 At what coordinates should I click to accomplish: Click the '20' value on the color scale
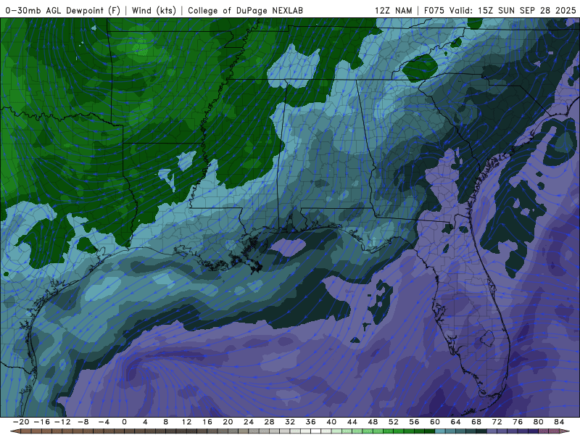228,422
